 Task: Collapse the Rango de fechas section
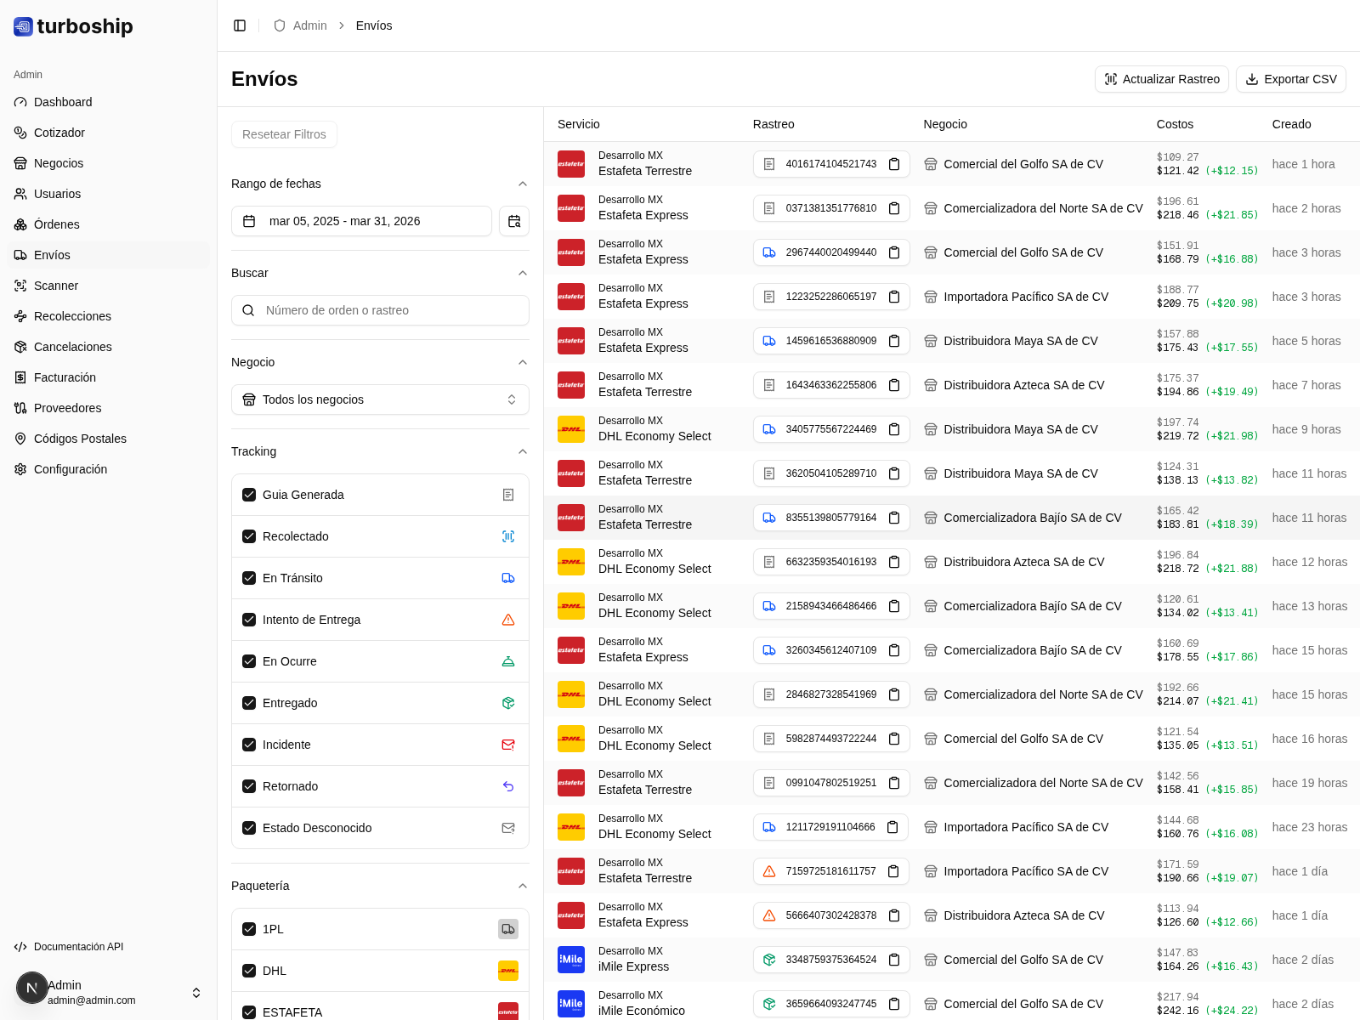(523, 184)
